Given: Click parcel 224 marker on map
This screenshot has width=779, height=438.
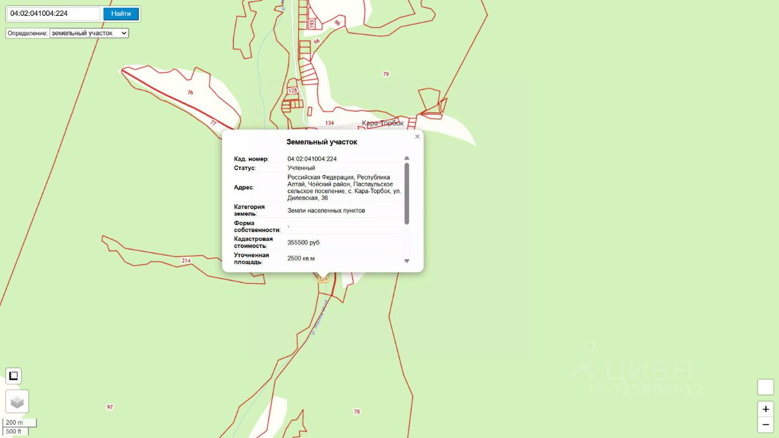Looking at the screenshot, I should [323, 279].
